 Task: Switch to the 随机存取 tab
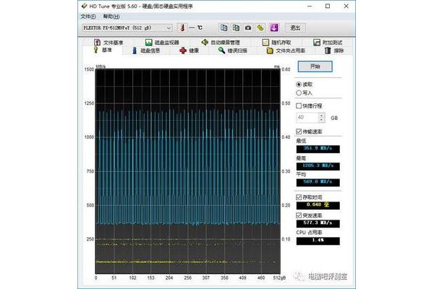[x=276, y=43]
